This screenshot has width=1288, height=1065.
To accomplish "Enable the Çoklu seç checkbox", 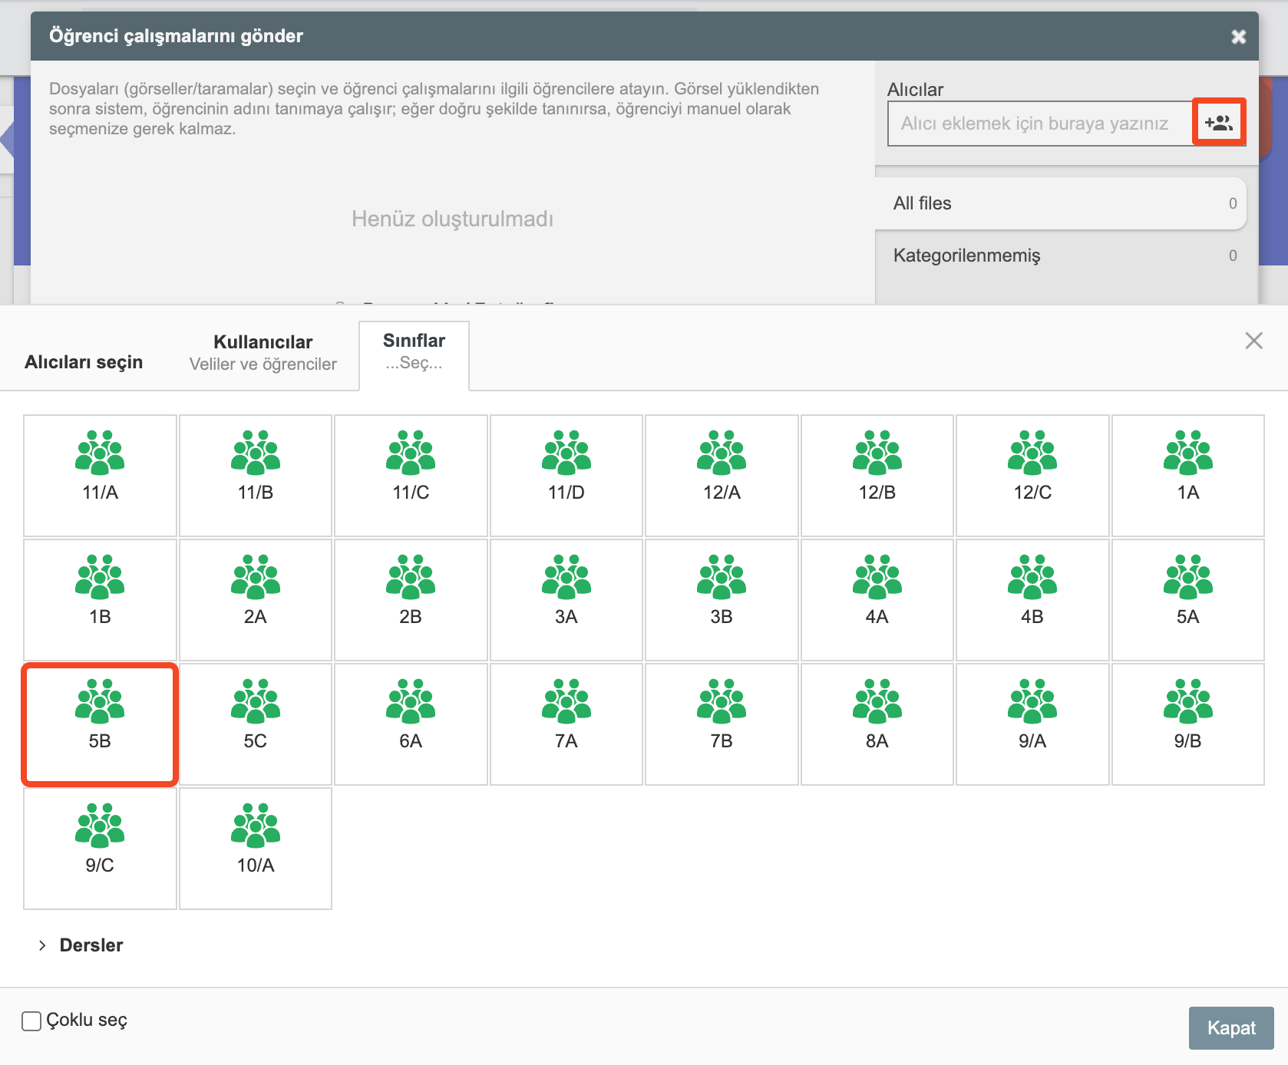I will click(31, 1020).
